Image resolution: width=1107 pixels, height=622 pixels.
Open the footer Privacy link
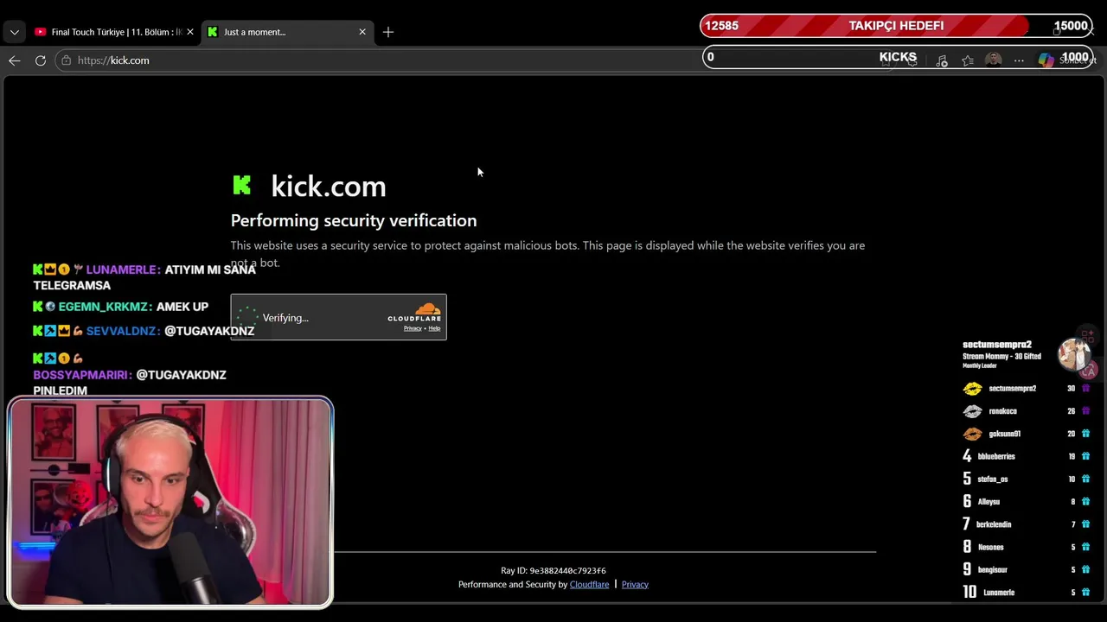click(635, 585)
